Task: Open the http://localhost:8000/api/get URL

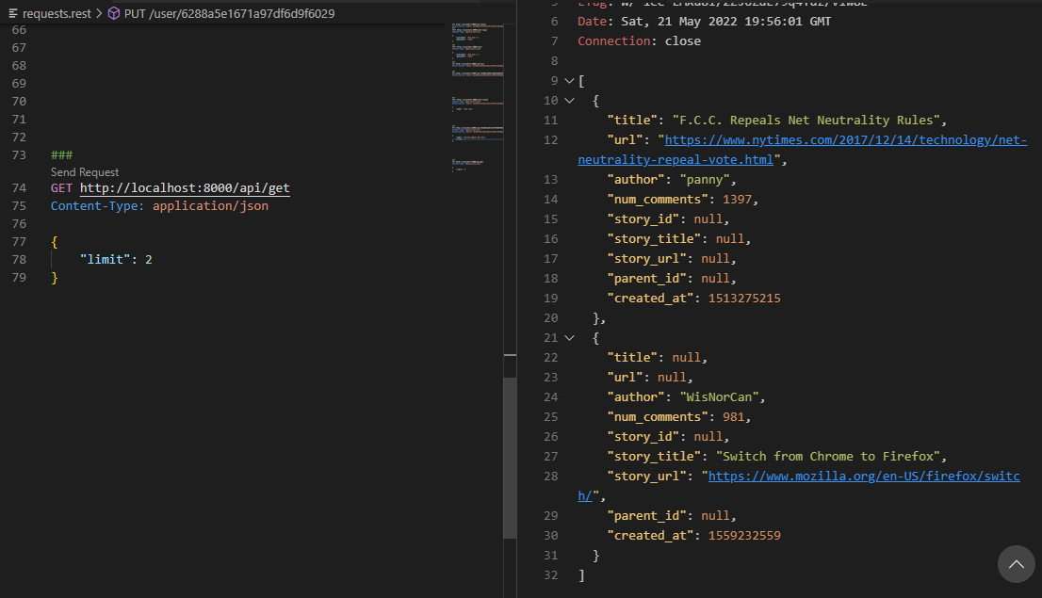Action: (185, 188)
